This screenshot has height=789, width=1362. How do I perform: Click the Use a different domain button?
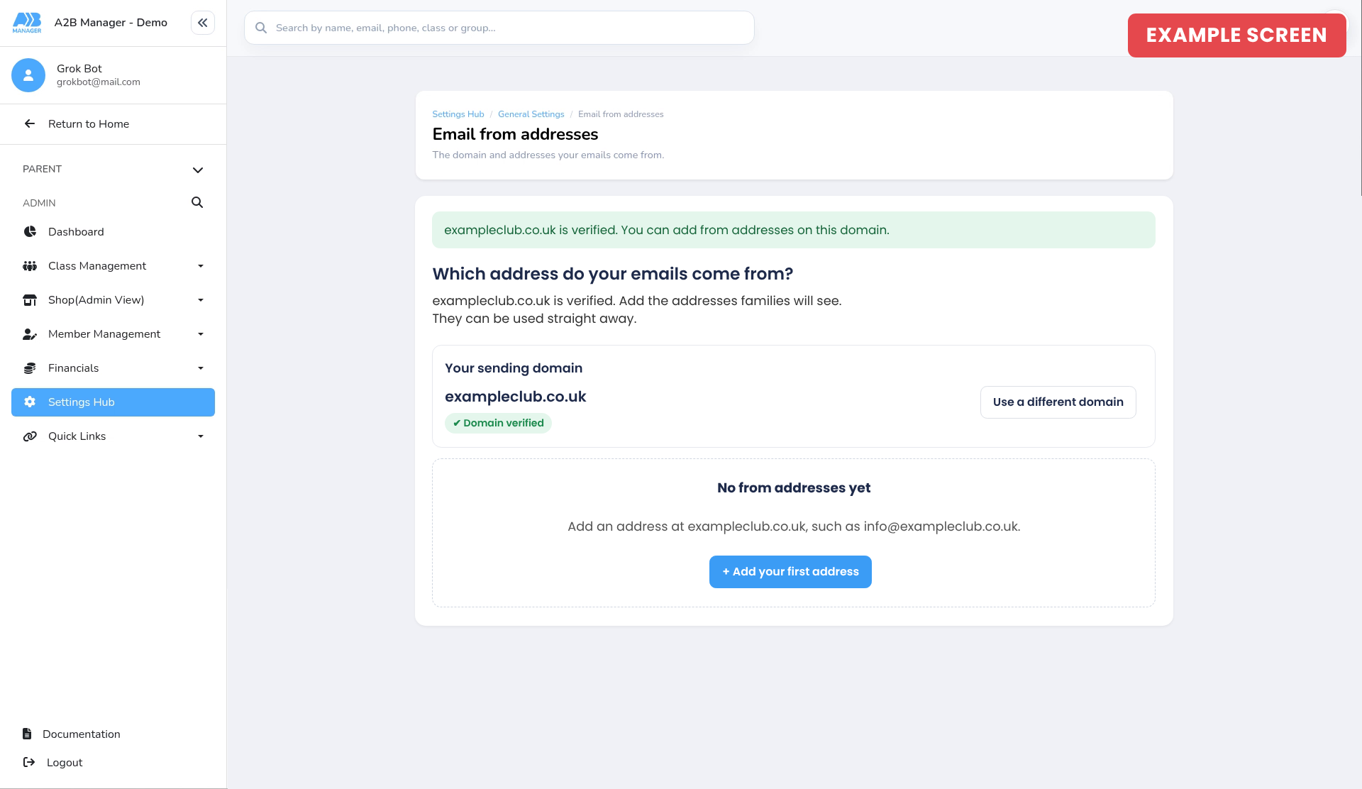click(x=1058, y=402)
